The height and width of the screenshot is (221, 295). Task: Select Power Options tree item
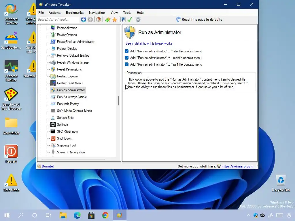[x=67, y=35]
